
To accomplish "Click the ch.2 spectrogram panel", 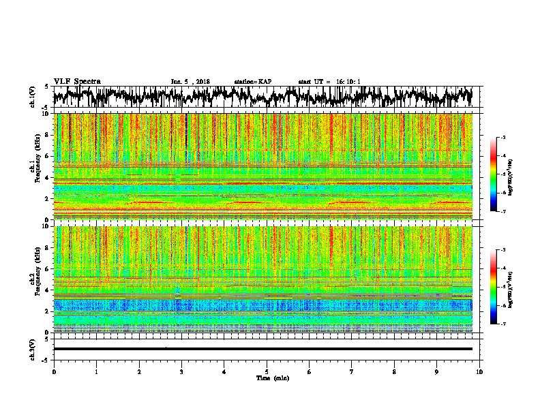I will [x=262, y=279].
